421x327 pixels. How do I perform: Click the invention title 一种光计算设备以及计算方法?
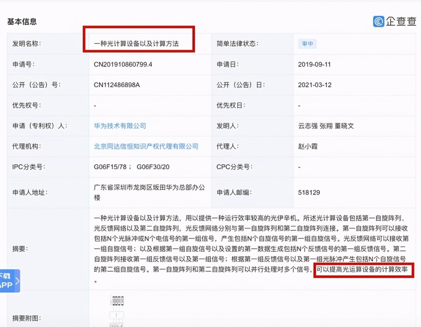tap(136, 44)
